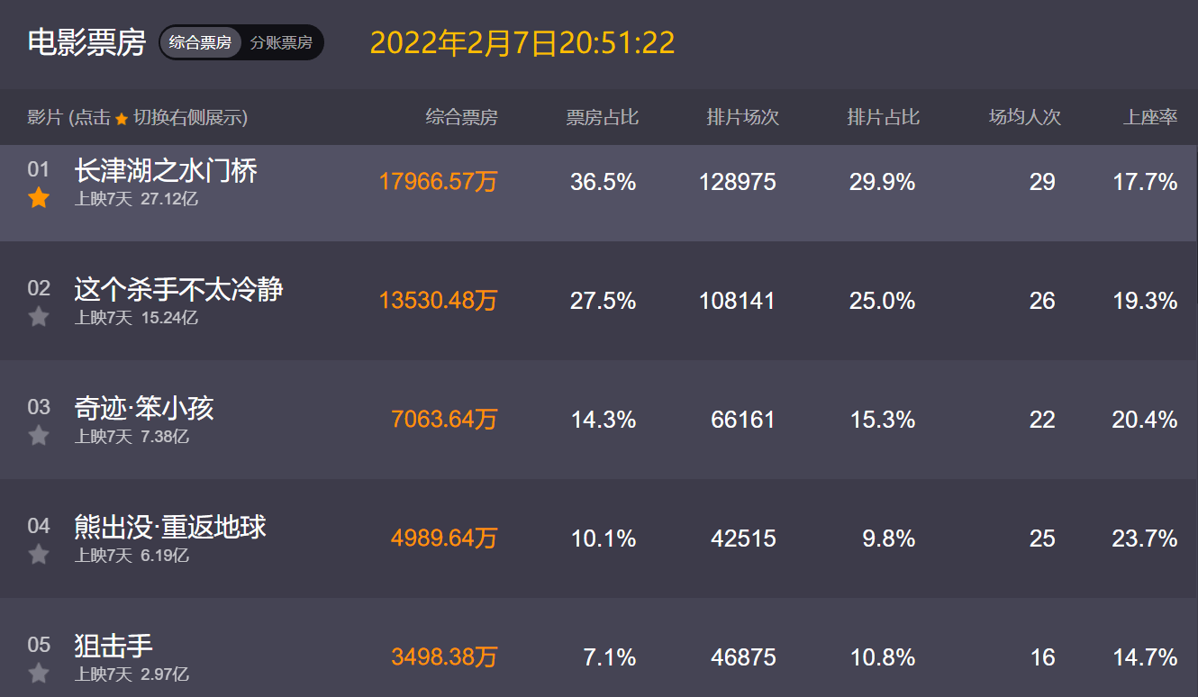Click screenings count 66161
Screen dimensions: 1198x697
pos(743,420)
